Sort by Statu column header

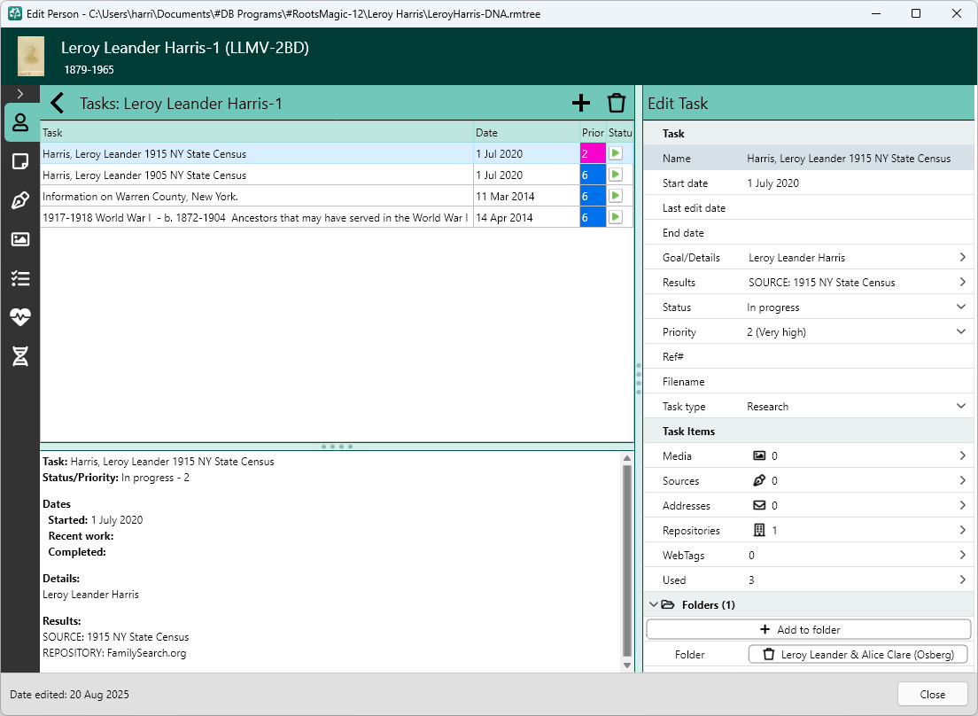[620, 132]
